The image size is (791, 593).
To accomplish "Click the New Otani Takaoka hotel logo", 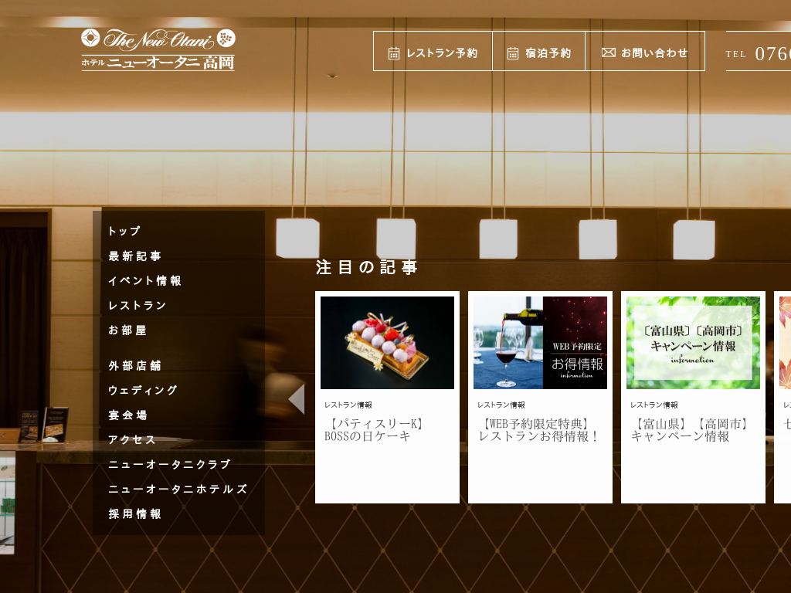I will tap(158, 49).
